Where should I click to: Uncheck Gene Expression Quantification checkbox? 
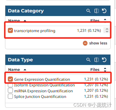(10, 79)
